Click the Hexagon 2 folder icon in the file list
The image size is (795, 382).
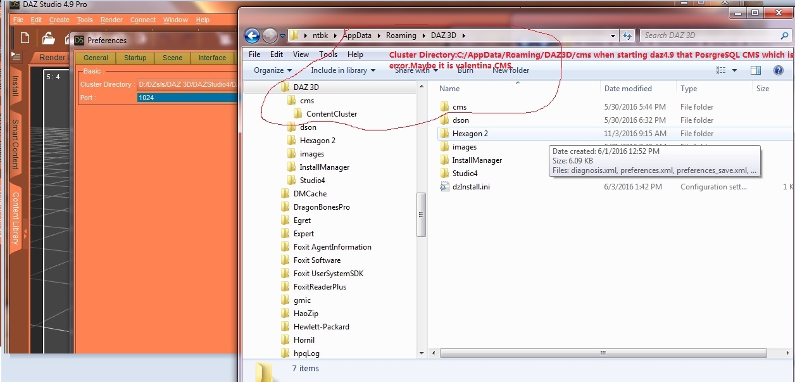pyautogui.click(x=444, y=133)
